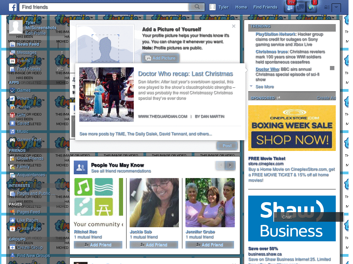Open Doctor Who trending topic

267,69
